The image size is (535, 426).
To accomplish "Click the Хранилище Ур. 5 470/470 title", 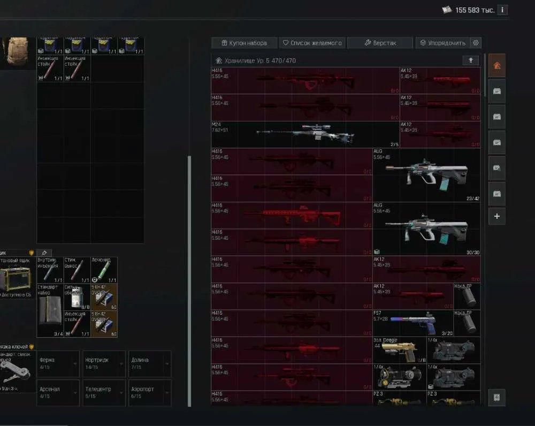I will 260,61.
